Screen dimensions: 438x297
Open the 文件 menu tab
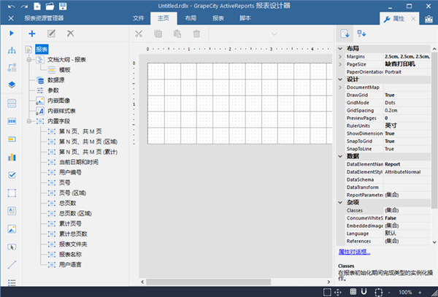[139, 18]
